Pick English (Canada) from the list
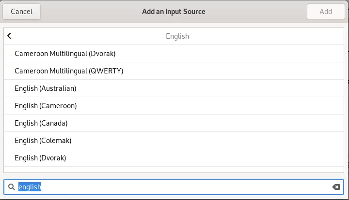 coord(174,123)
